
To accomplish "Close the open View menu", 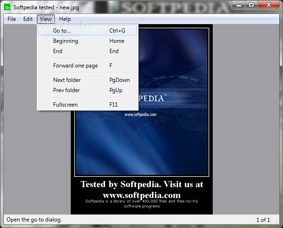I will point(46,19).
